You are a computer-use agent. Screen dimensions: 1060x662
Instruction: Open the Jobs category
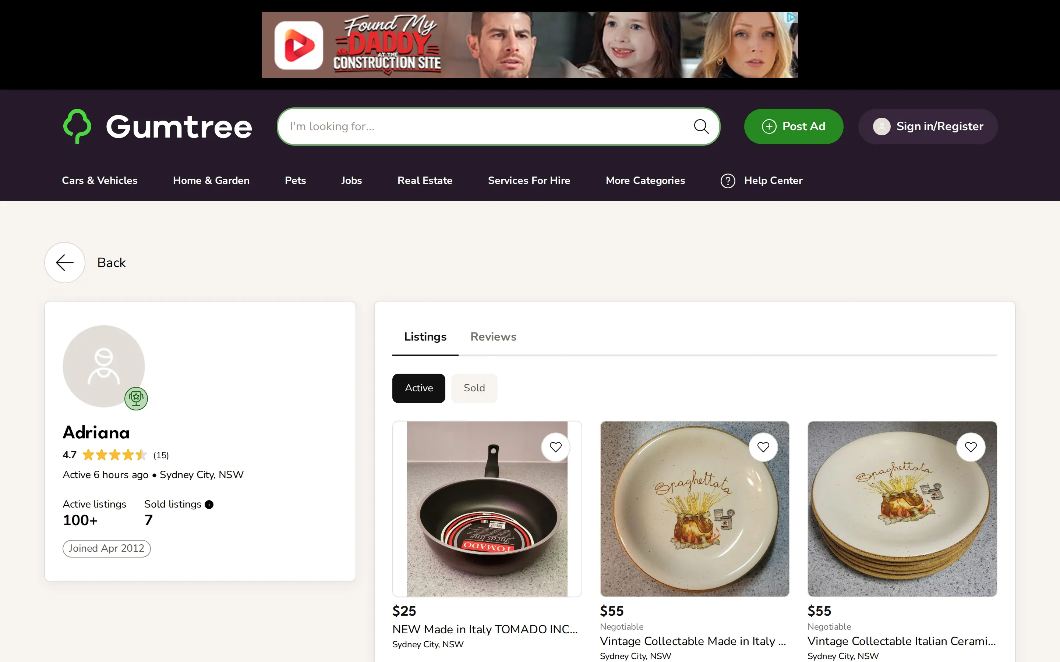coord(351,180)
